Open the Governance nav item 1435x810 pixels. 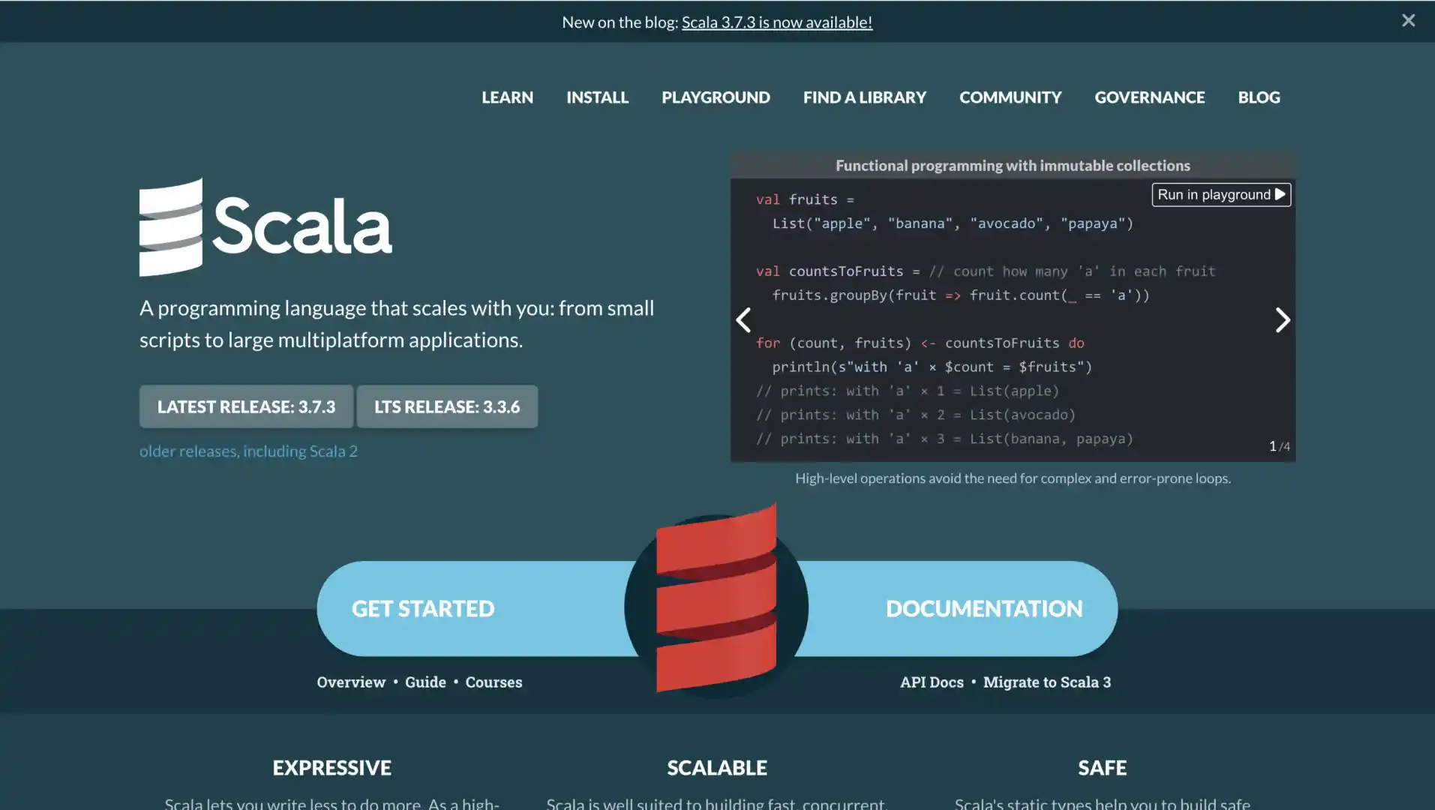coord(1149,97)
